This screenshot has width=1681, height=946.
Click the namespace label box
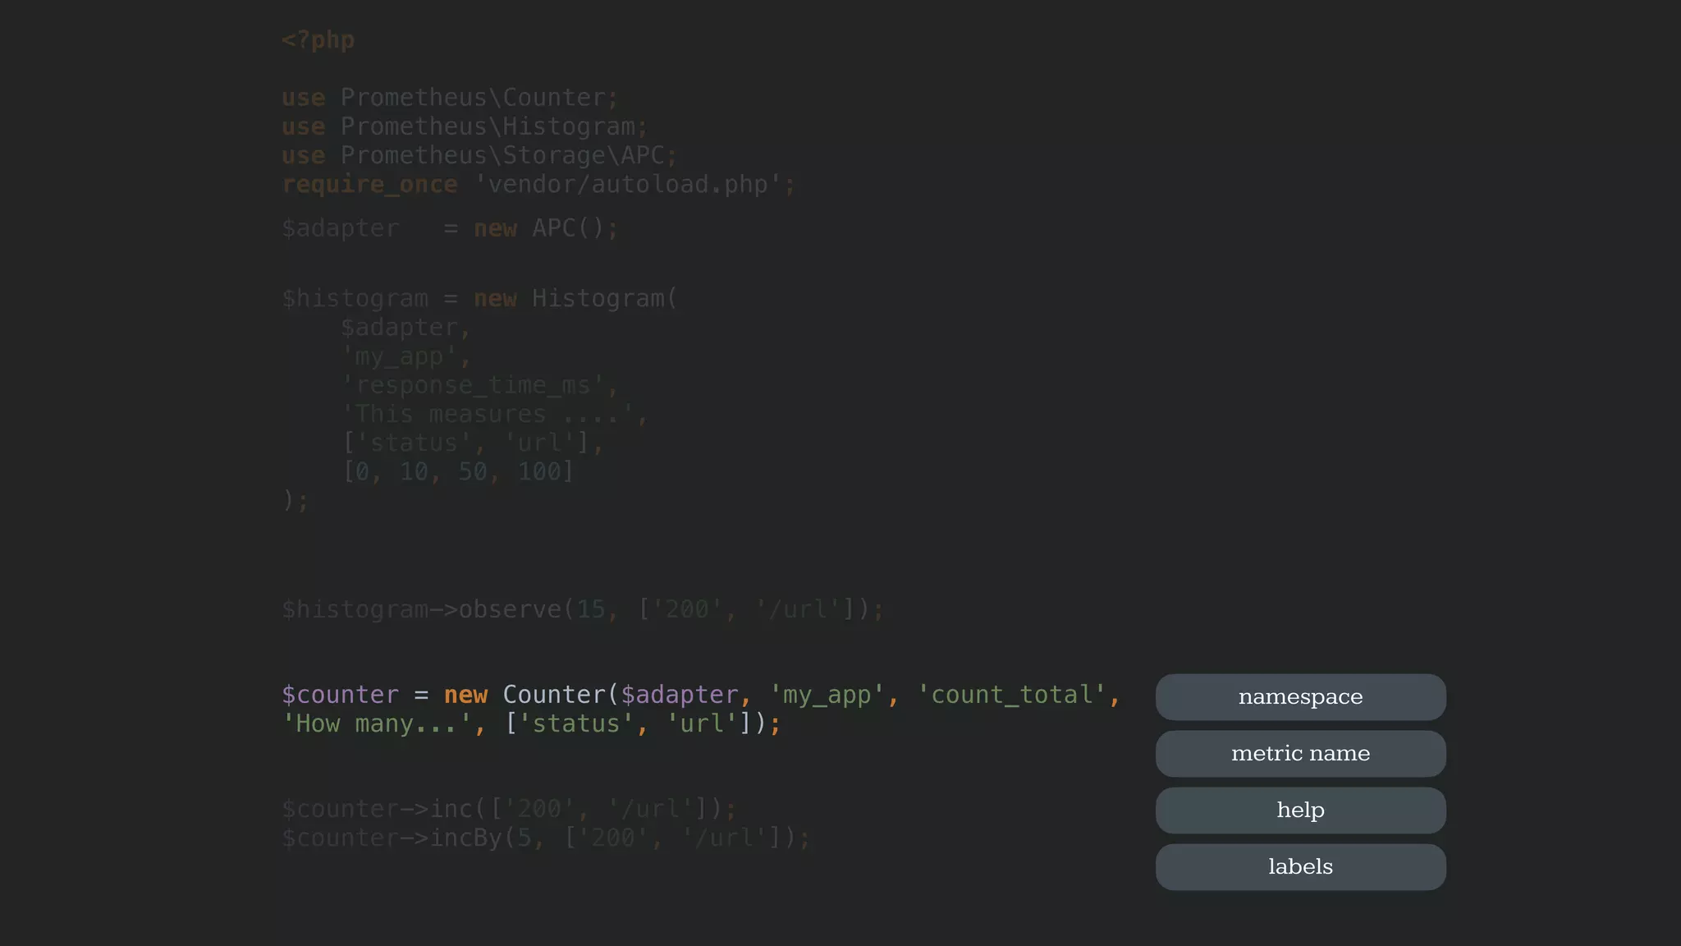coord(1300,697)
